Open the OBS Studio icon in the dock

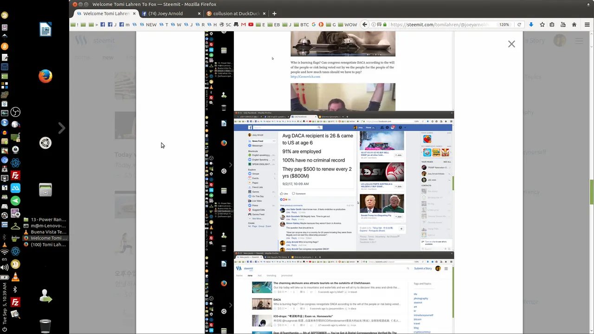(15, 112)
